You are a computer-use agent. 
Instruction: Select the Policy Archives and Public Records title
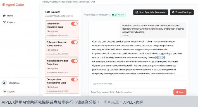coord(57,44)
